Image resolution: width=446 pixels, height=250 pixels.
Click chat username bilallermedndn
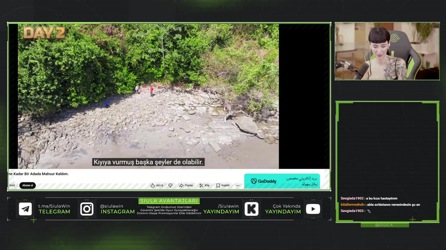(352, 205)
